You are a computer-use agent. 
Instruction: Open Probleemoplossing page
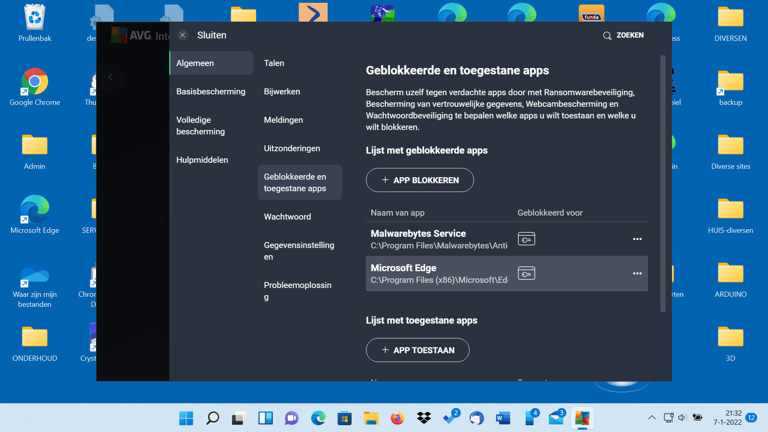tap(298, 291)
